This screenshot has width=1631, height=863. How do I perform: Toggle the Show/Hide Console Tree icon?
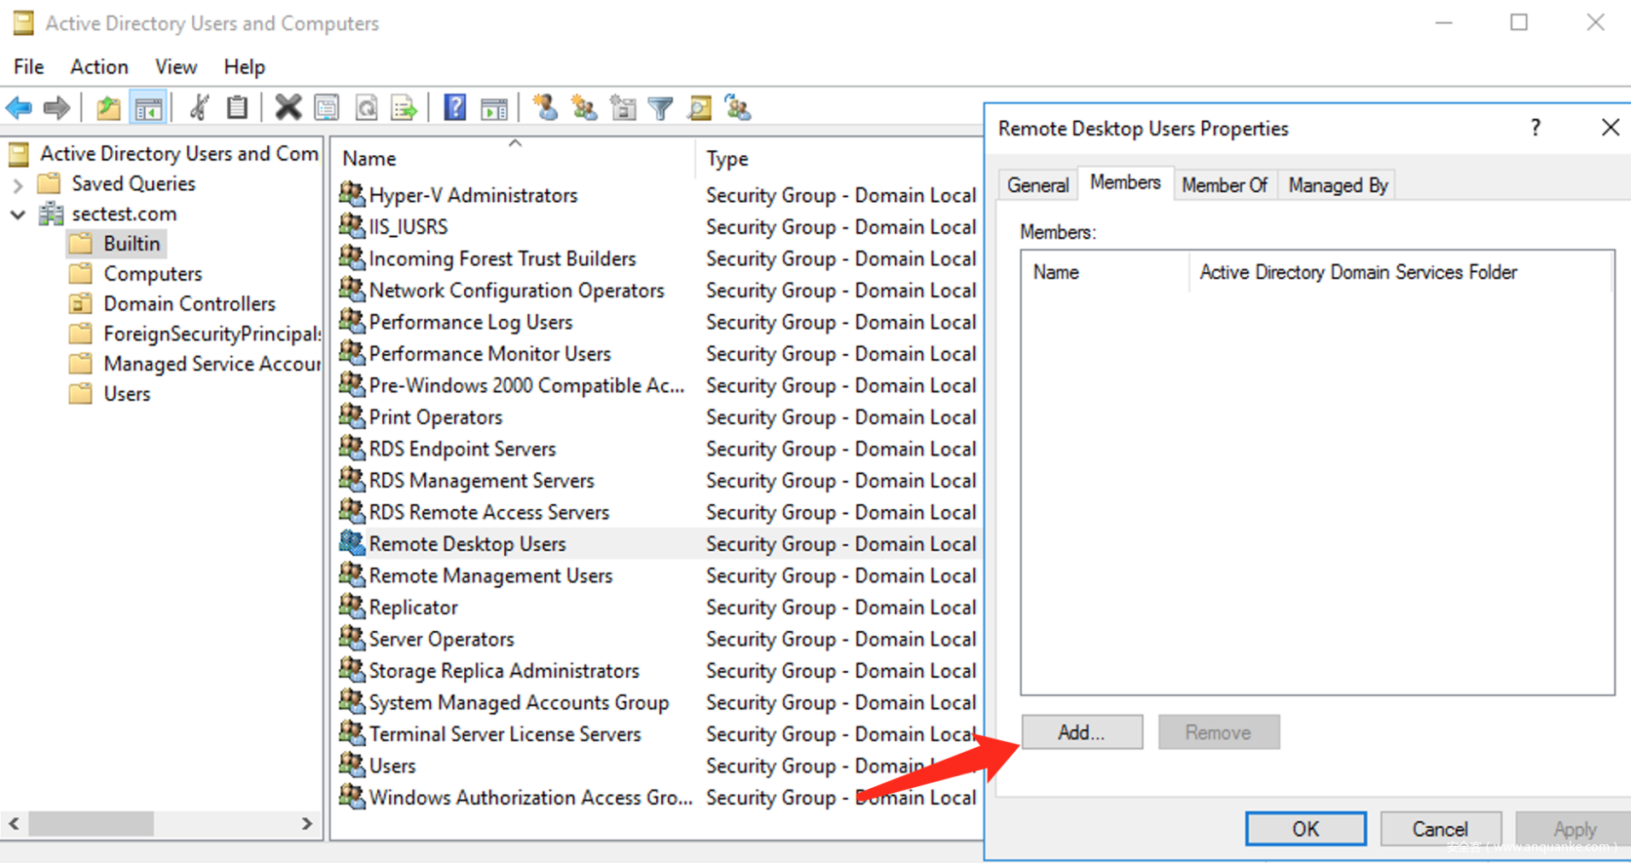[148, 108]
